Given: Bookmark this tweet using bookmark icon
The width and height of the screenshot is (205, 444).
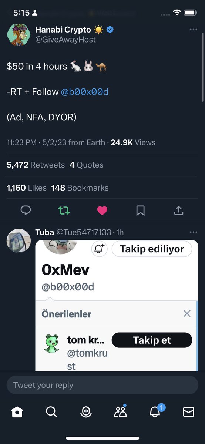Looking at the screenshot, I should click(140, 211).
